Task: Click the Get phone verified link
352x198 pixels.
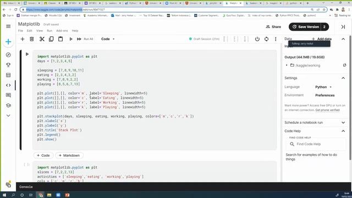Action: coord(328,110)
